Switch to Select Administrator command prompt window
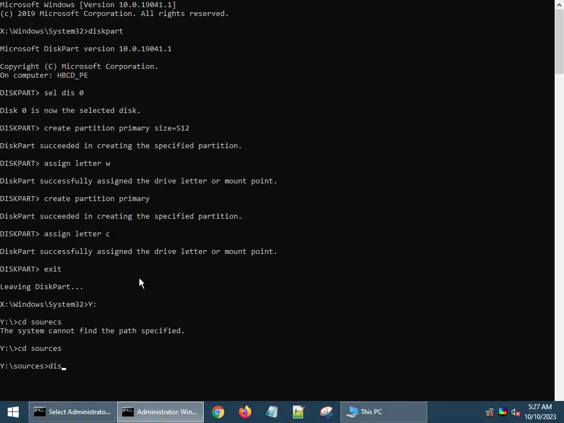 tap(72, 412)
